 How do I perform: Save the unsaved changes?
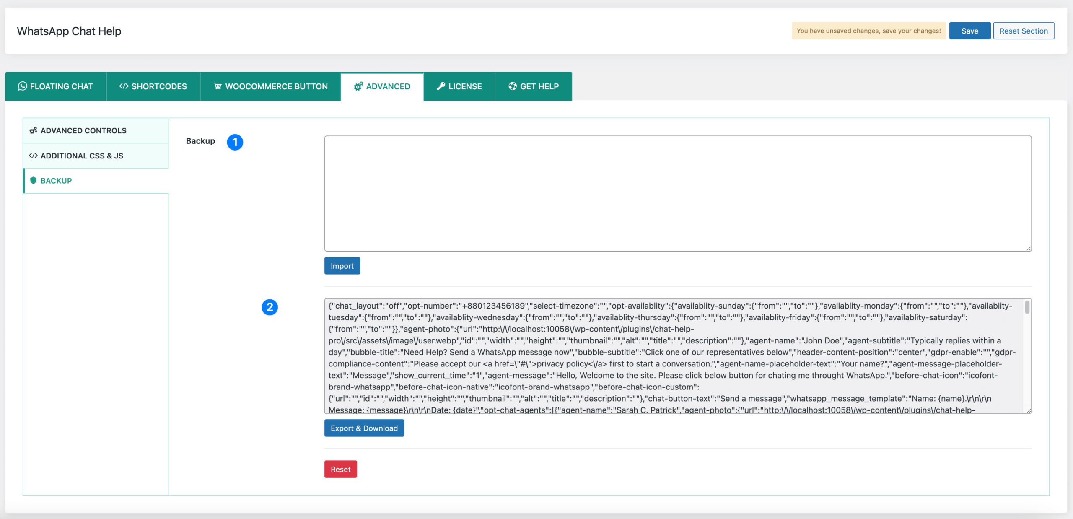pos(969,31)
